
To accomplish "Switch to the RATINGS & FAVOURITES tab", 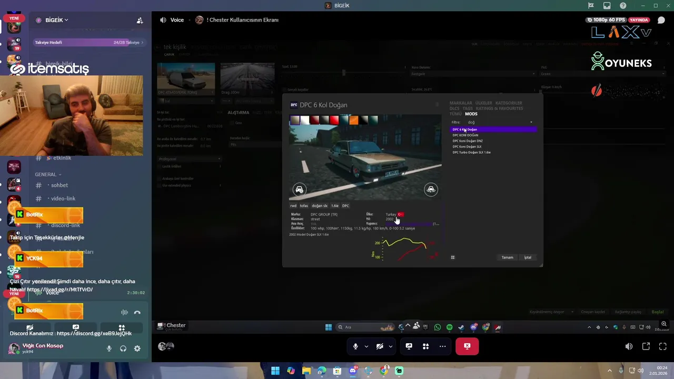I will tap(499, 108).
